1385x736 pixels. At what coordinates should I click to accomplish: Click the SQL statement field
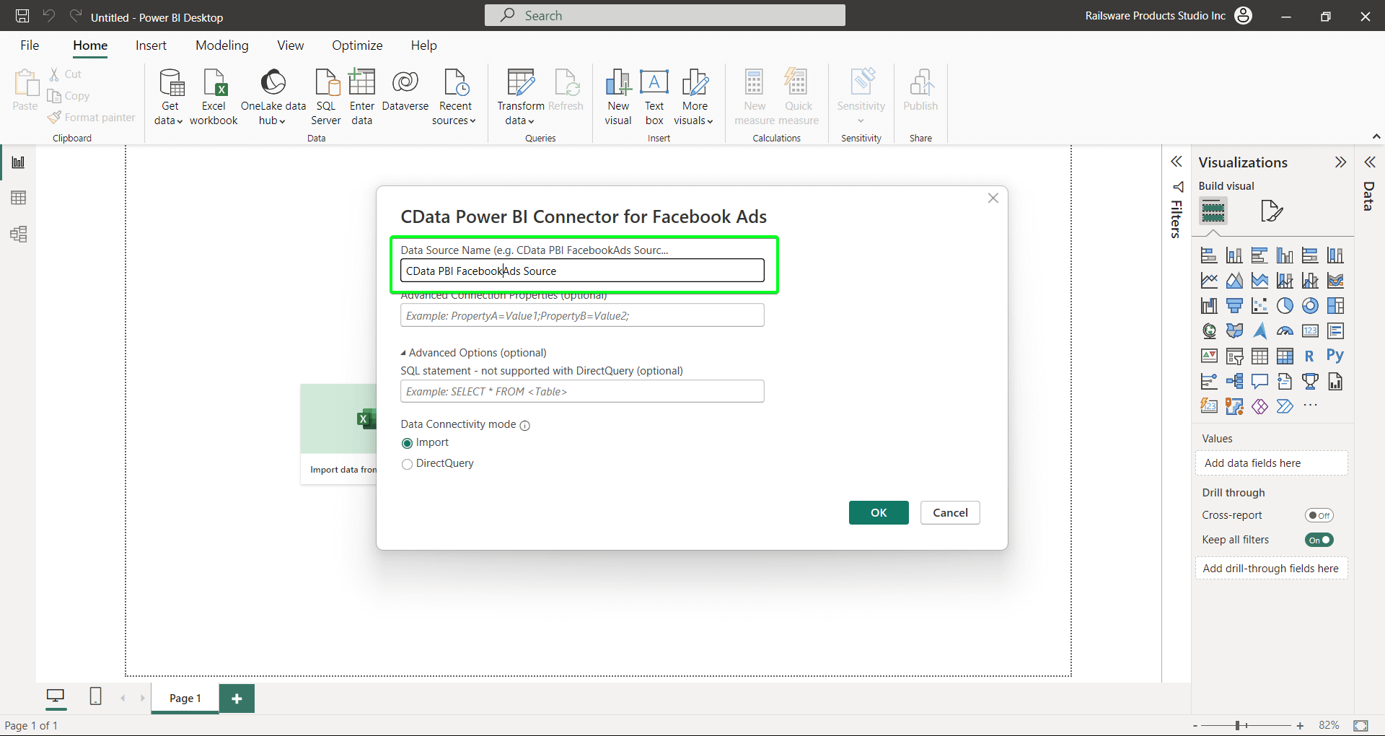click(582, 391)
